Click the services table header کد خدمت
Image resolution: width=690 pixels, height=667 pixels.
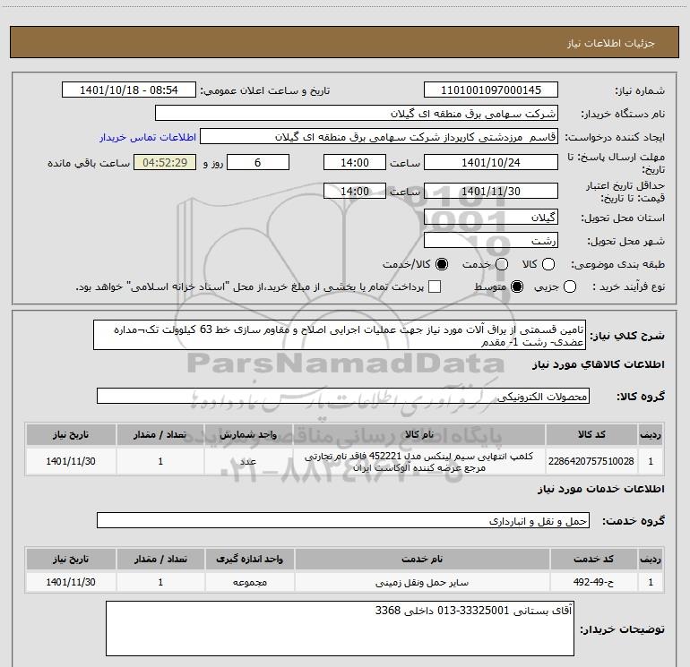(x=593, y=559)
